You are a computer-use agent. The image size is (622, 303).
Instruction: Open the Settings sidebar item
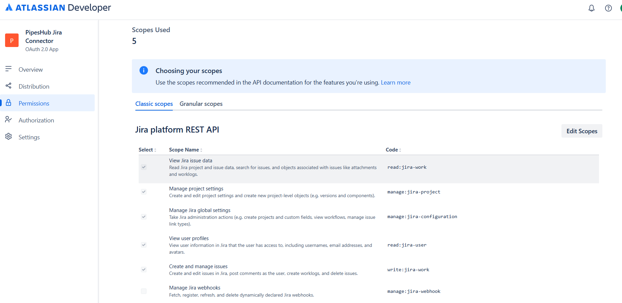click(47, 137)
